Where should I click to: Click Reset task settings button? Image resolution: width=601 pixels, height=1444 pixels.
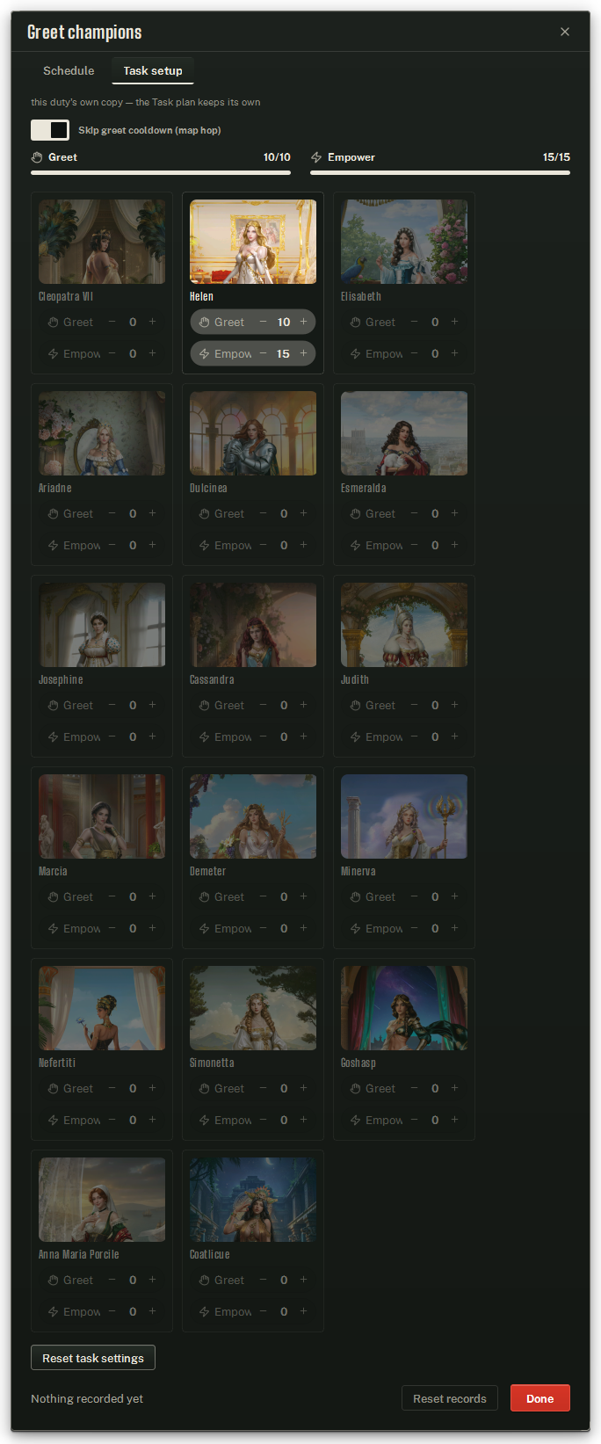[x=93, y=1358]
